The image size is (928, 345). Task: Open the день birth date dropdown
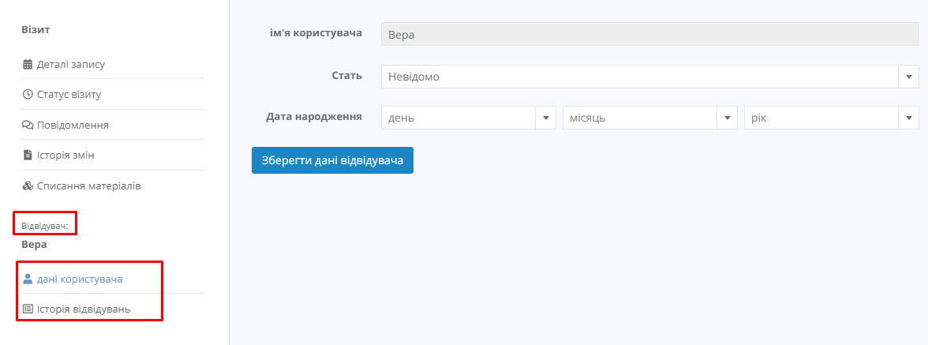(468, 118)
